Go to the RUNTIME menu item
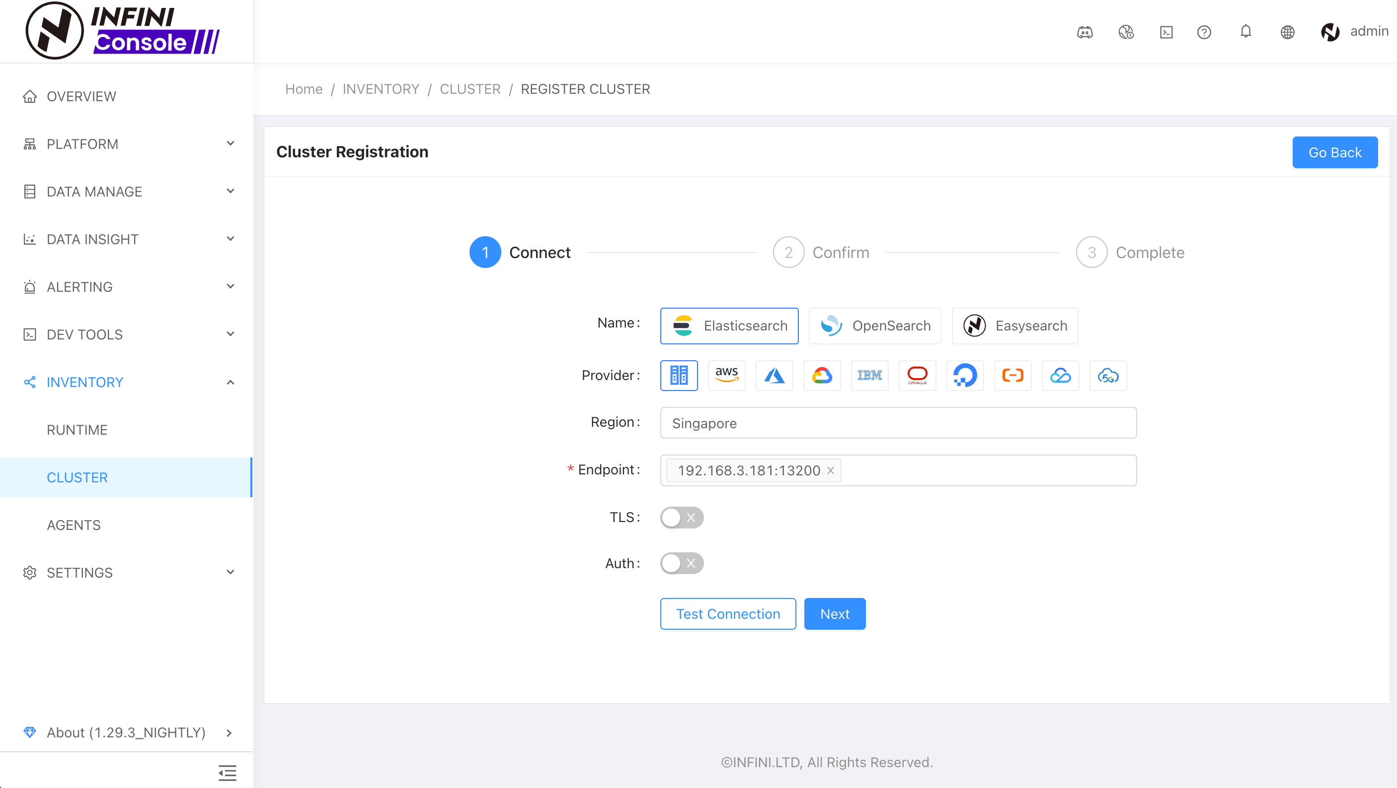The width and height of the screenshot is (1397, 788). coord(77,429)
